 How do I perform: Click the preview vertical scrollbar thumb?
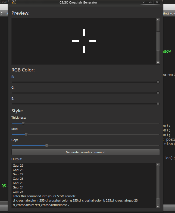[x=158, y=41]
